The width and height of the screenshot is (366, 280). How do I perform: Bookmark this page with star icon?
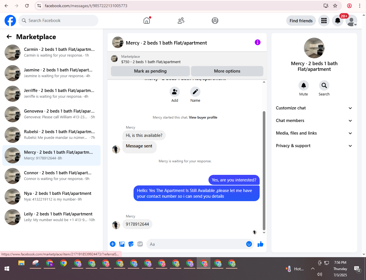coord(335,6)
